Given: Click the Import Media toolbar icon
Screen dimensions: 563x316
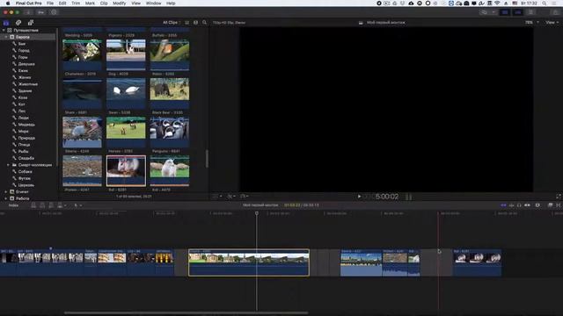Looking at the screenshot, I should click(x=28, y=12).
